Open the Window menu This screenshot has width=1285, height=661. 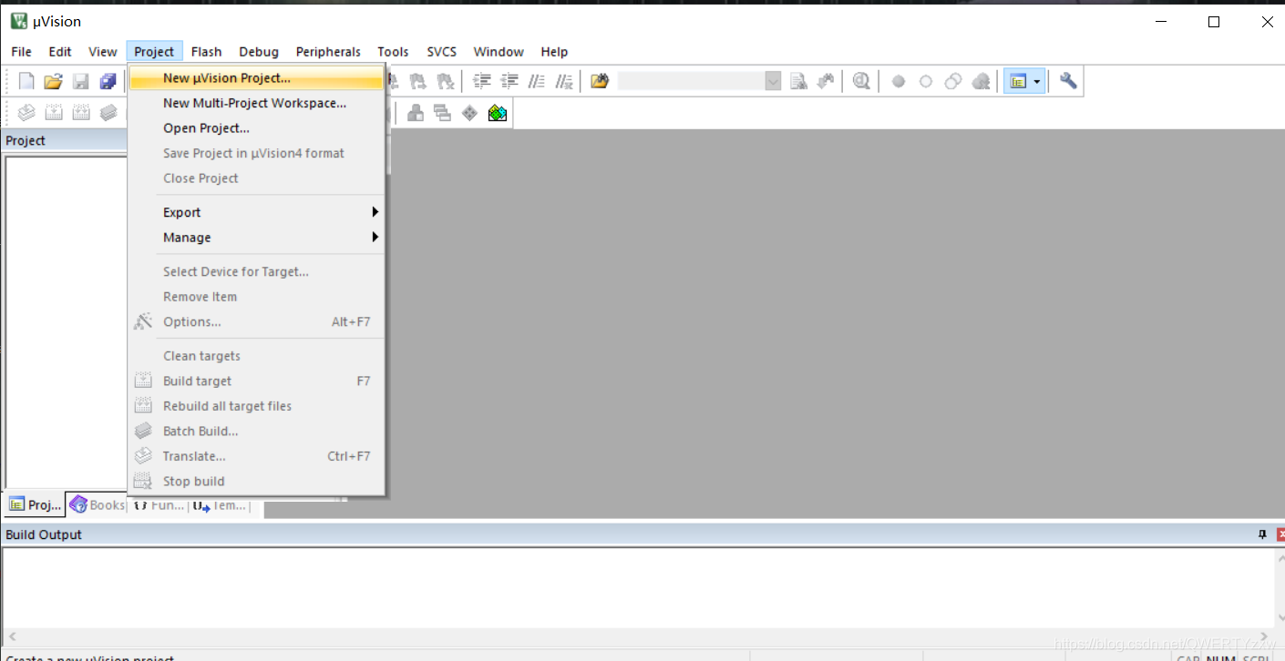pos(499,52)
